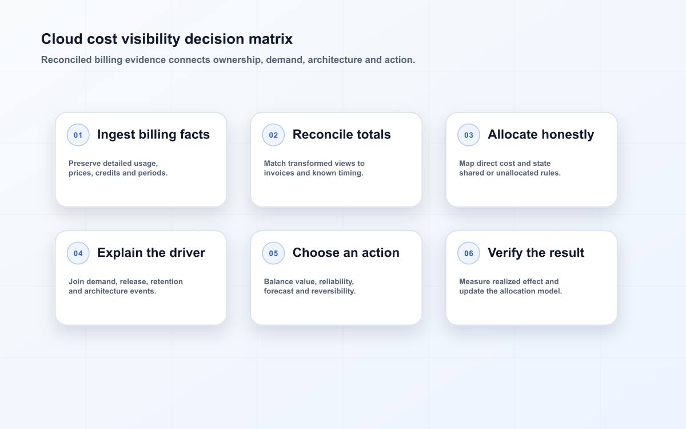Click the Verify the result heading

pyautogui.click(x=536, y=253)
